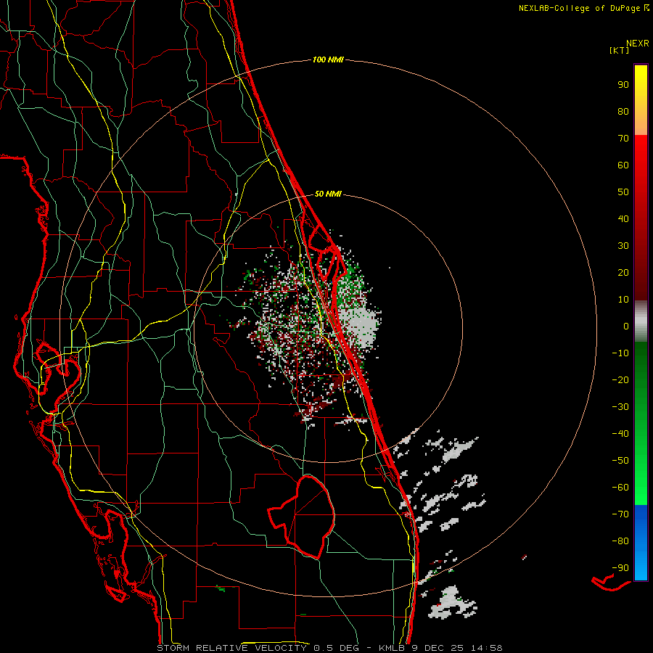Select the -90 knot scale value
The image size is (653, 653).
(620, 568)
